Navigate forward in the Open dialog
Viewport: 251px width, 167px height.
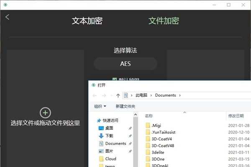pos(104,95)
